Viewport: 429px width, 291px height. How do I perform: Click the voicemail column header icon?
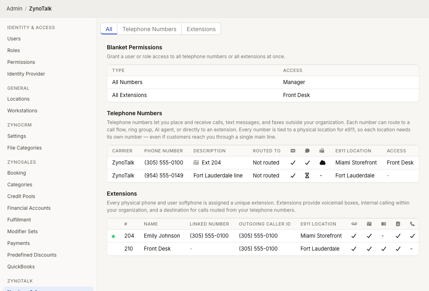tap(354, 224)
